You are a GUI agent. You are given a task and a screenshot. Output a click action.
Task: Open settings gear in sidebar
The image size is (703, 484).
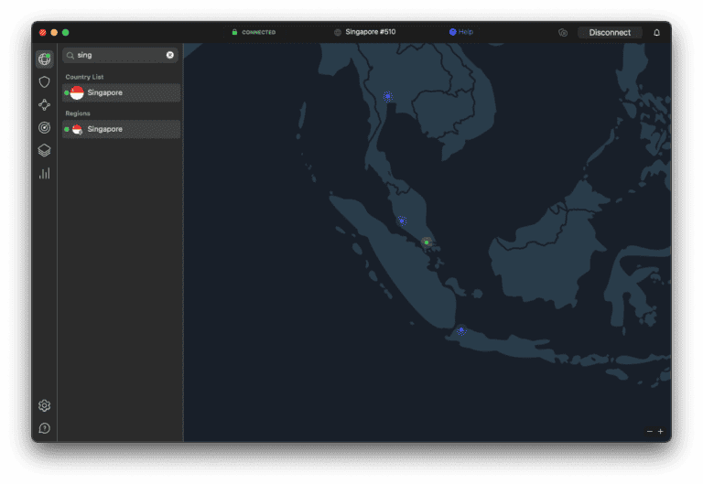pos(44,405)
